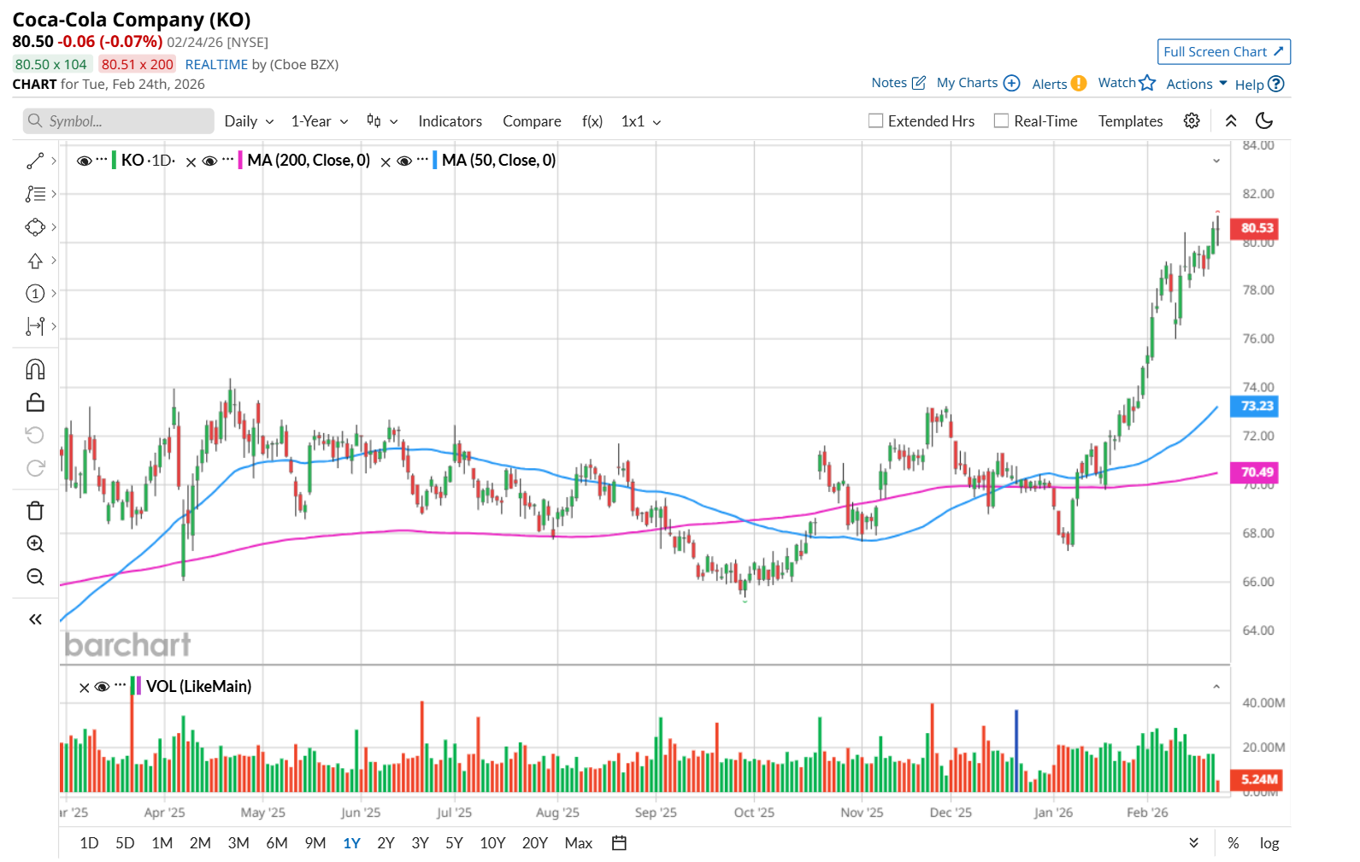Open the Indicators menu
1360x862 pixels.
(450, 121)
